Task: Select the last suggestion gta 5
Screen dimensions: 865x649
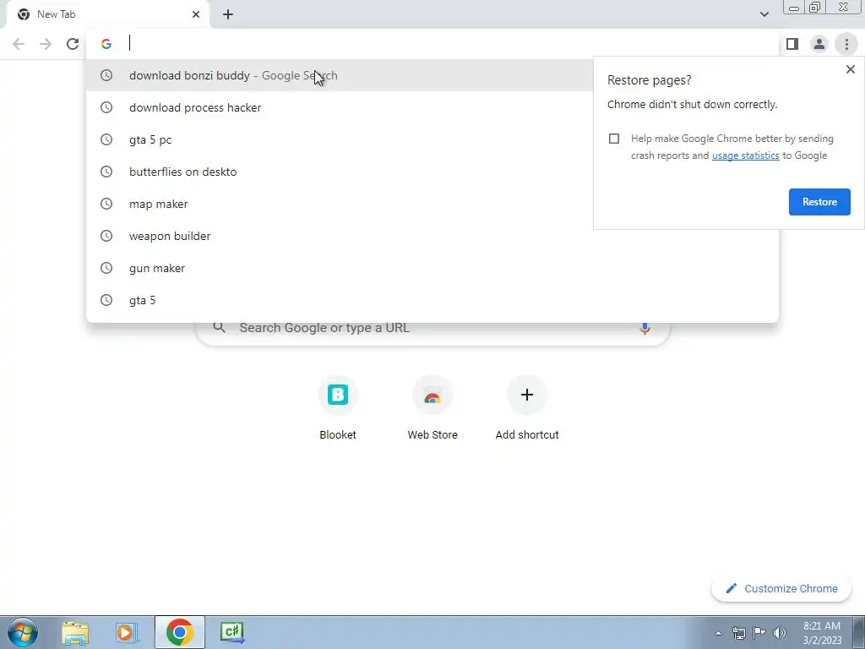Action: (x=432, y=300)
